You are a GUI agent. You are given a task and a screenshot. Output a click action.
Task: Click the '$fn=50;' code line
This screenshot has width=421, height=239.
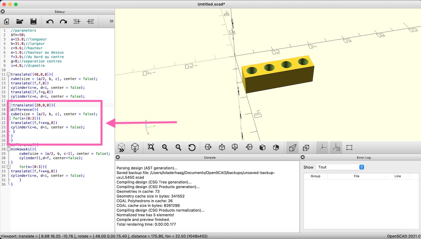click(x=18, y=35)
